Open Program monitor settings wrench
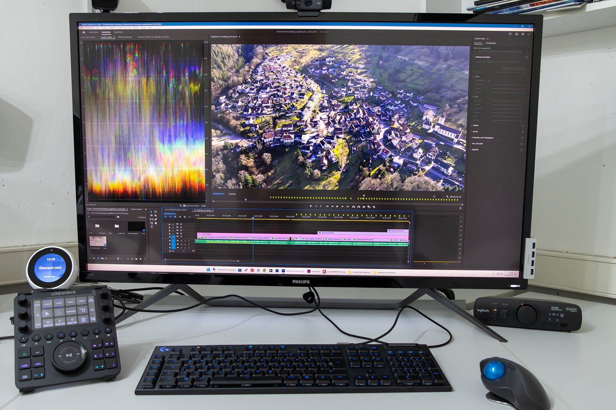 pyautogui.click(x=447, y=196)
